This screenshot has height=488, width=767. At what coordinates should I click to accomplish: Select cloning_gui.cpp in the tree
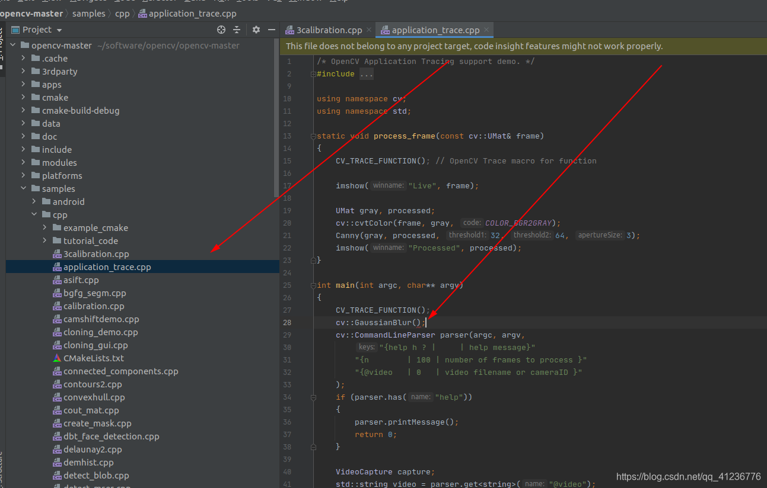96,345
